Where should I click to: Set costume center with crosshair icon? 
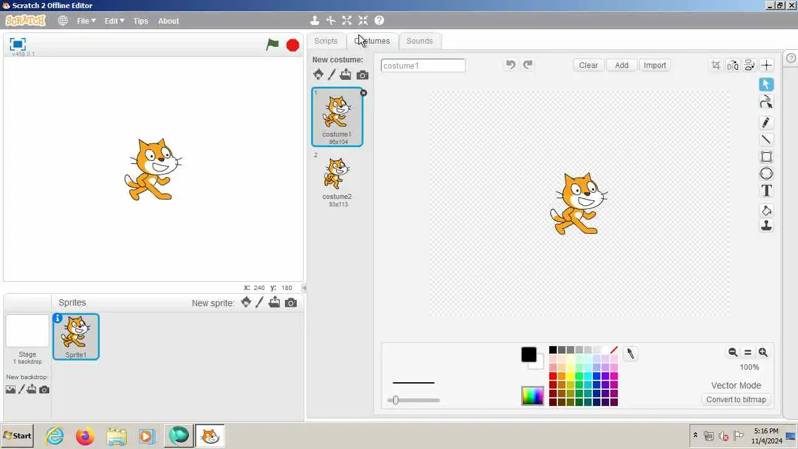766,65
